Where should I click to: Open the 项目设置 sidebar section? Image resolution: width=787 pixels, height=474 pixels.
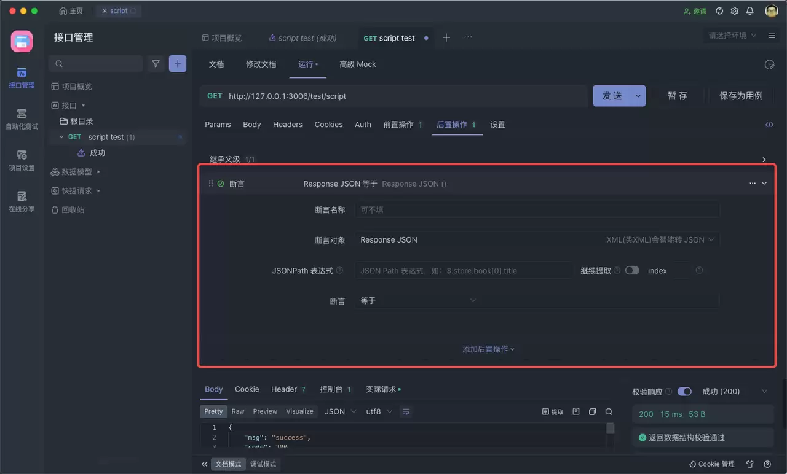[22, 160]
